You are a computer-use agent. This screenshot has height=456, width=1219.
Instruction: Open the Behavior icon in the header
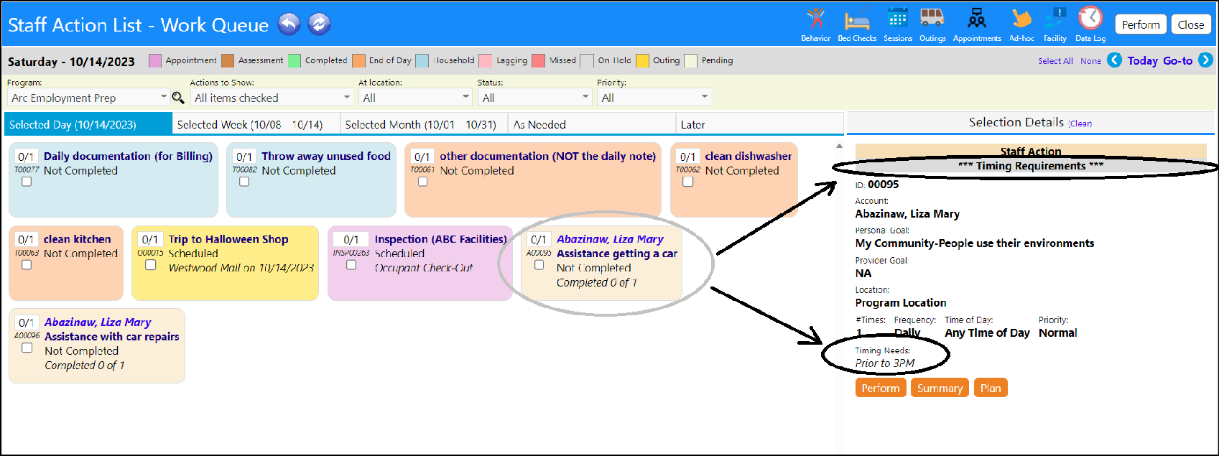click(x=816, y=24)
